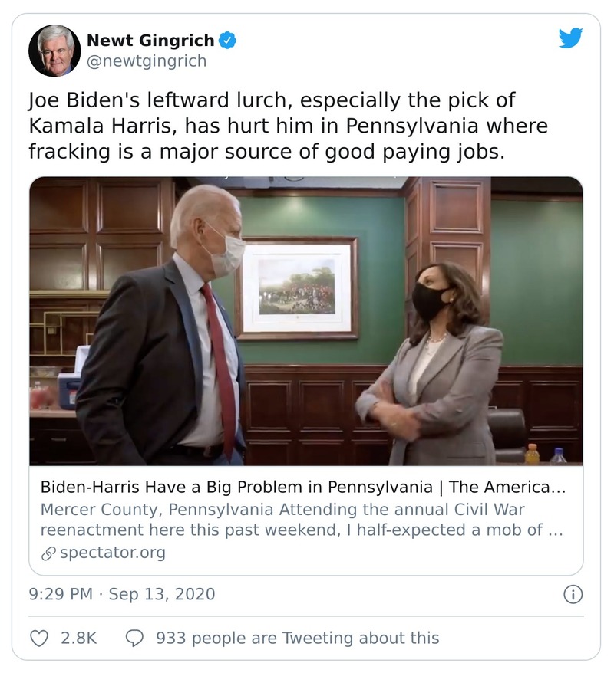This screenshot has width=614, height=673.
Task: Click the heart like icon
Action: pyautogui.click(x=40, y=638)
